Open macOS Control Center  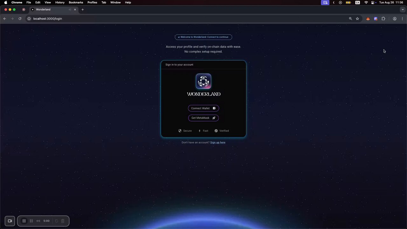pos(373,2)
